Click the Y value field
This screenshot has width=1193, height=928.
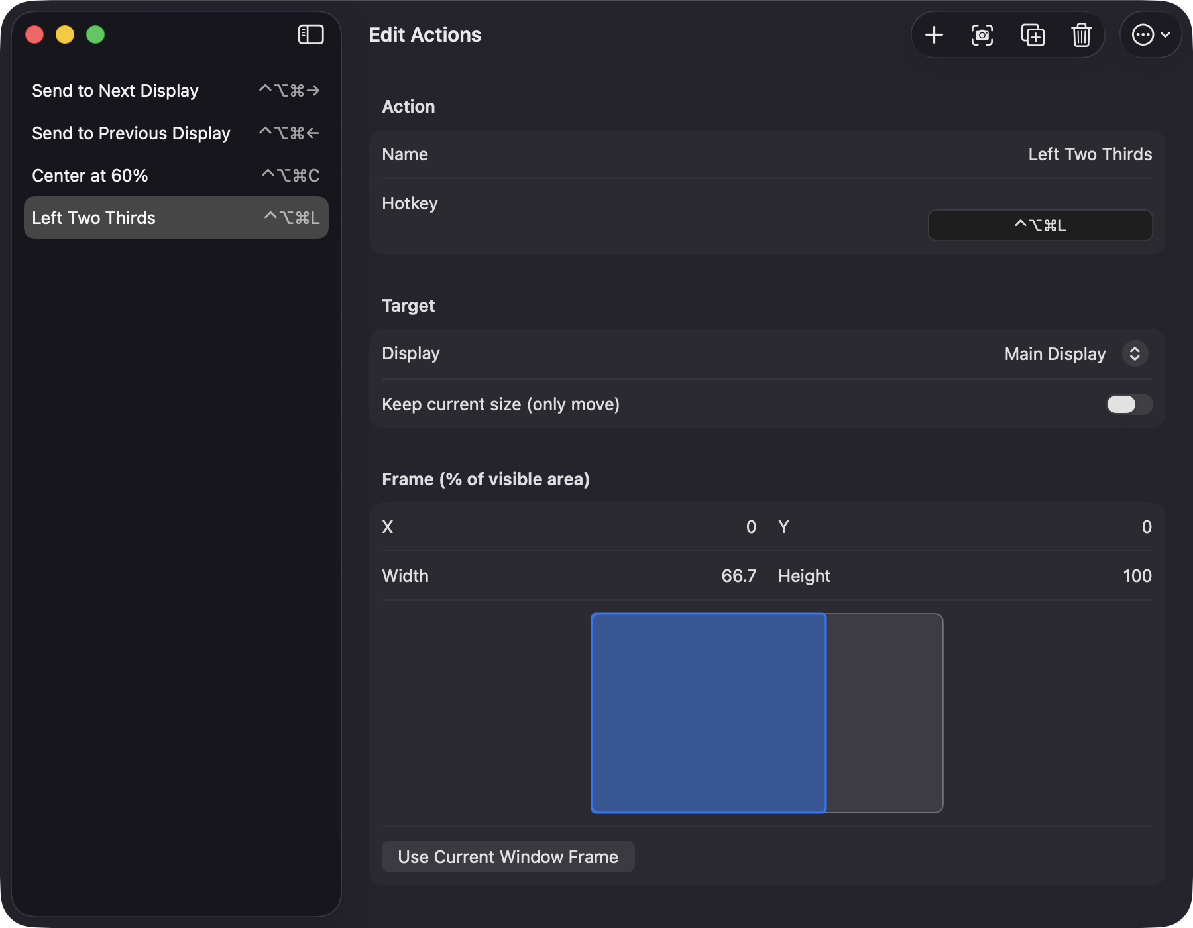[x=1146, y=527]
